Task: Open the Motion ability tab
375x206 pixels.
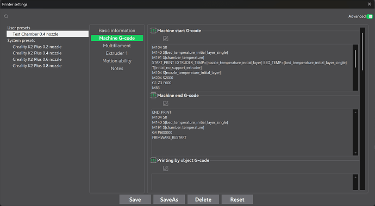Action: (117, 61)
